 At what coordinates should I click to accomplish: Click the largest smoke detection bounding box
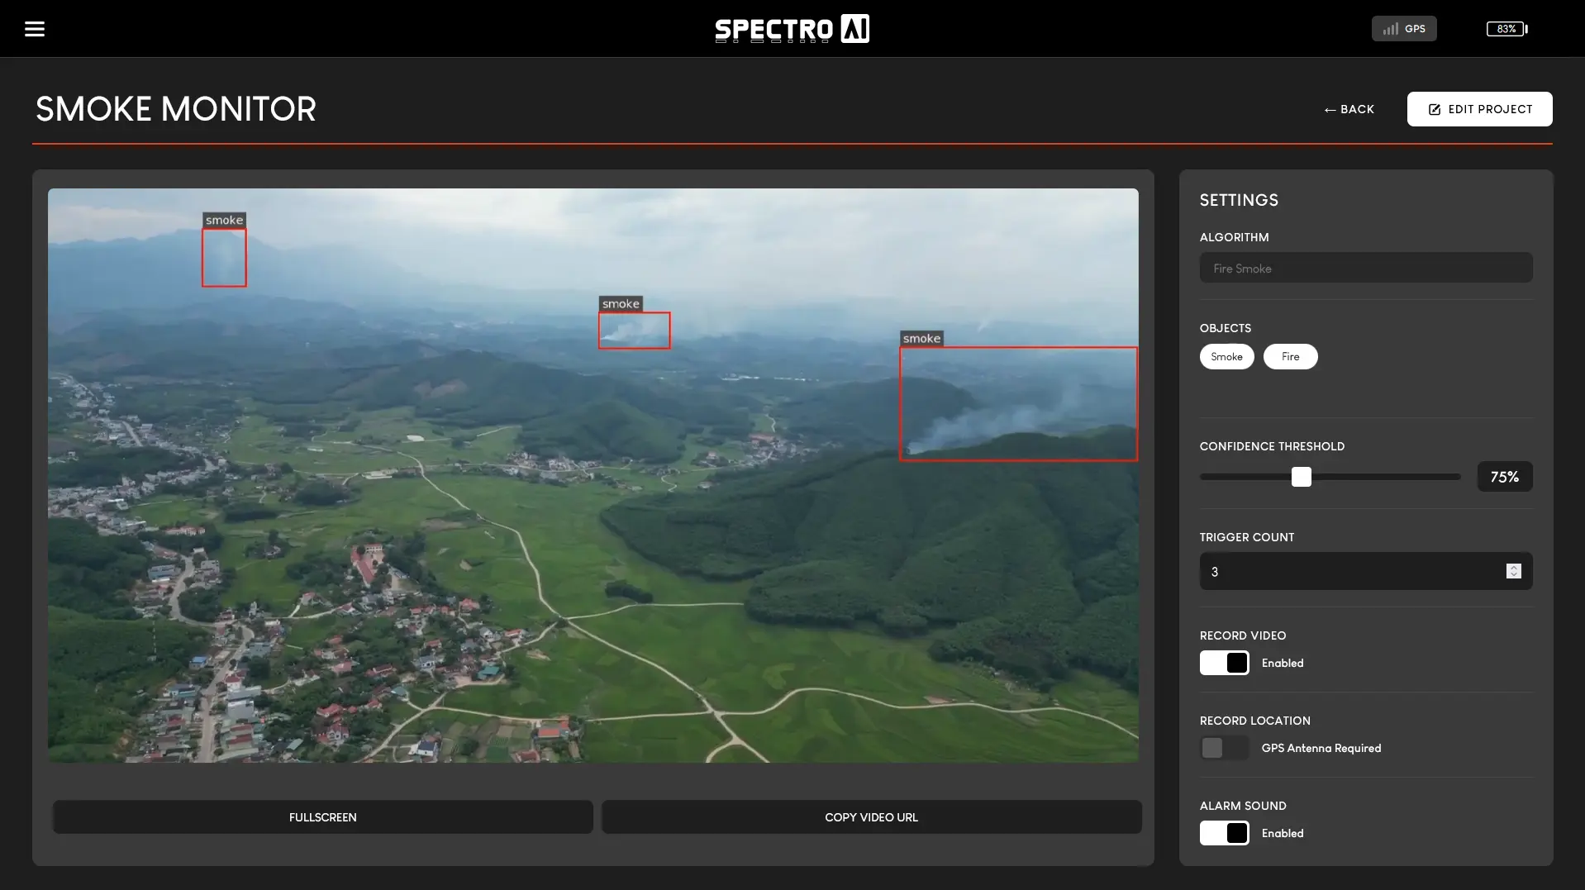1018,404
